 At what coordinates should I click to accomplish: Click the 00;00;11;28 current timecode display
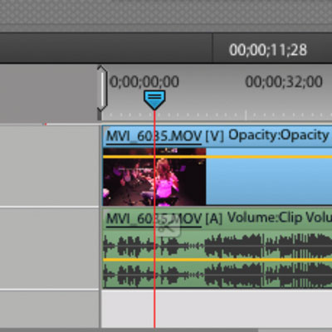pos(268,50)
